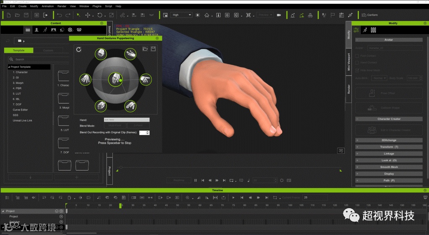Expand the 3DXchange section
429x235 pixels.
click(389, 140)
